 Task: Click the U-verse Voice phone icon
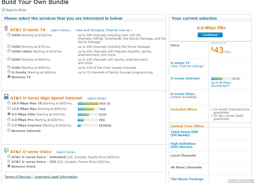6,150
